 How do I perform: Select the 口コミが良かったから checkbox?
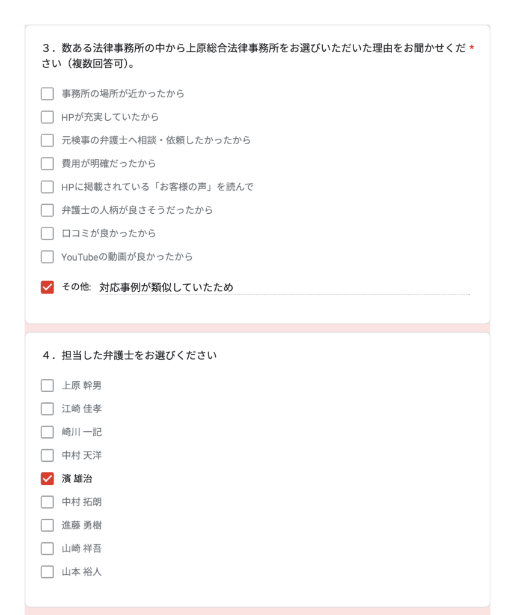47,234
